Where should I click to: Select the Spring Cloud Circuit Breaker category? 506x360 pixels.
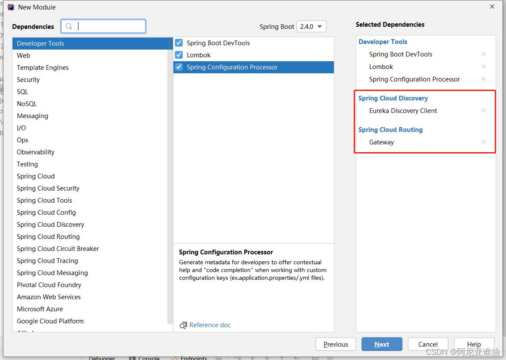pos(90,249)
